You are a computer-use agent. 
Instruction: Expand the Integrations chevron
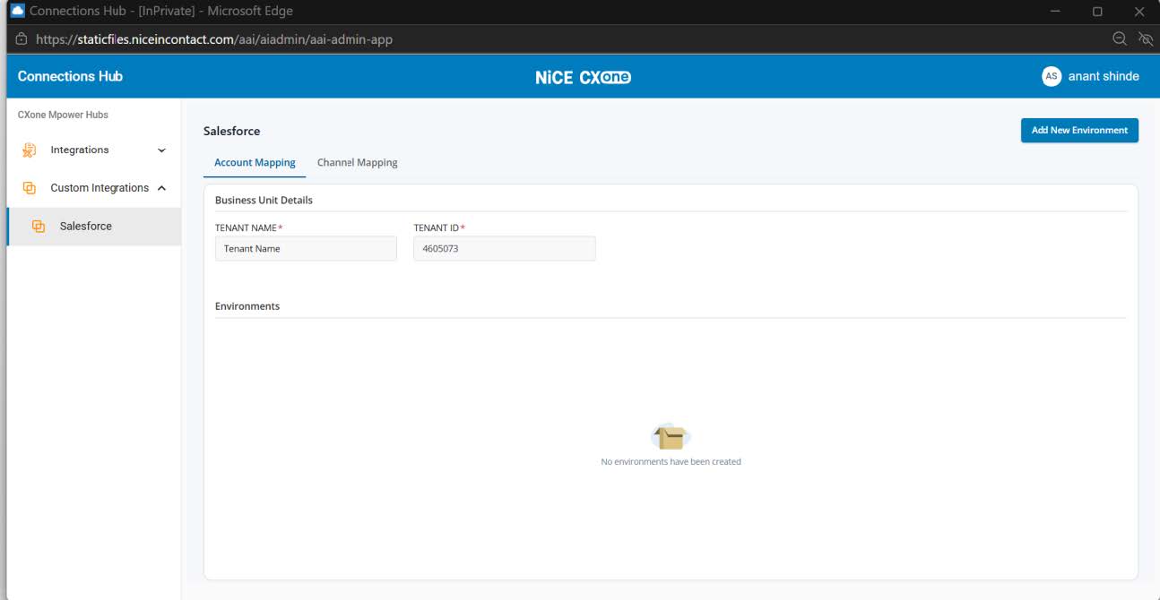161,150
